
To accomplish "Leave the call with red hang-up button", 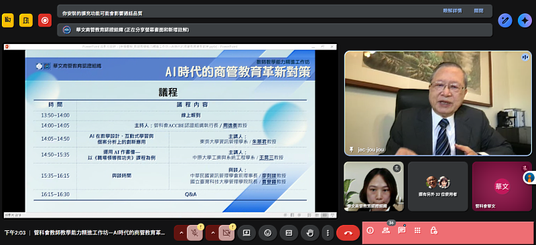I will coord(348,233).
